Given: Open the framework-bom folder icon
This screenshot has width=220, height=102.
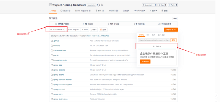Looking at the screenshot, I should [x=52, y=51].
